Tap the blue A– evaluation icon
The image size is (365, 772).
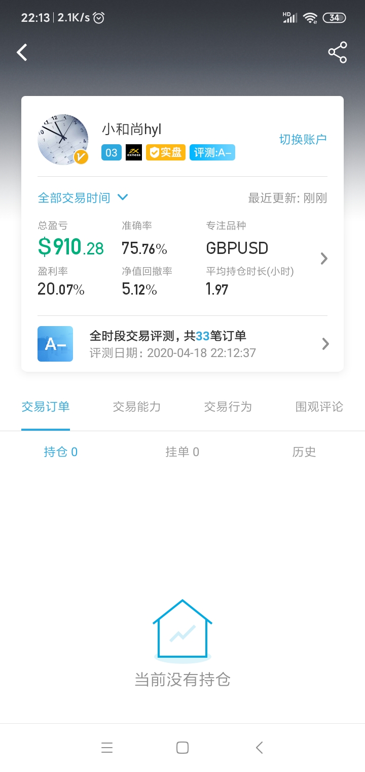[55, 344]
